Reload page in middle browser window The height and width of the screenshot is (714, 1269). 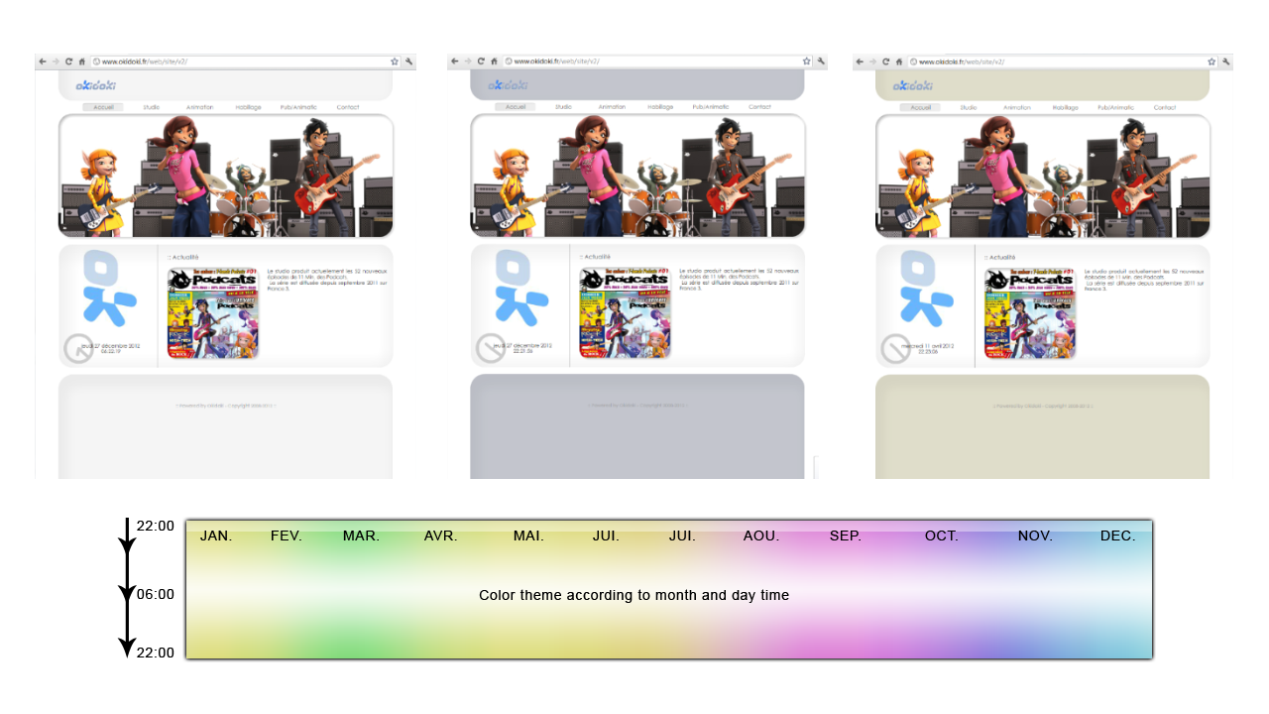pos(481,61)
